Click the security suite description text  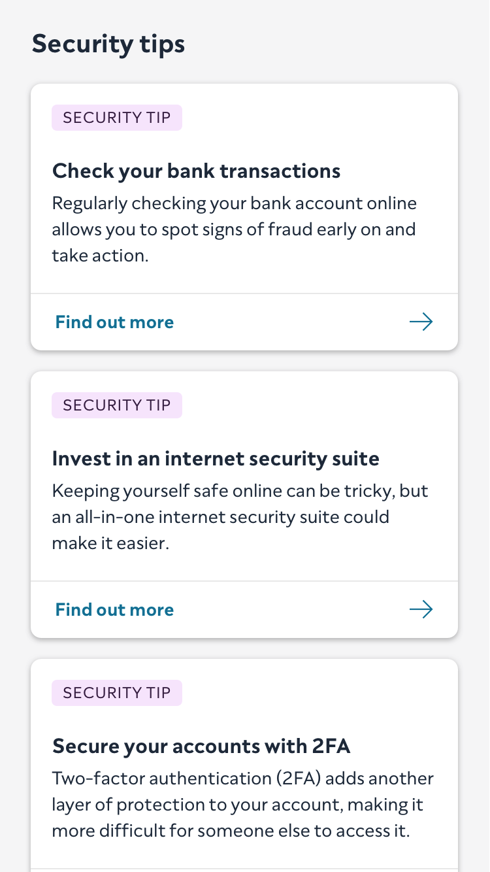tap(240, 516)
